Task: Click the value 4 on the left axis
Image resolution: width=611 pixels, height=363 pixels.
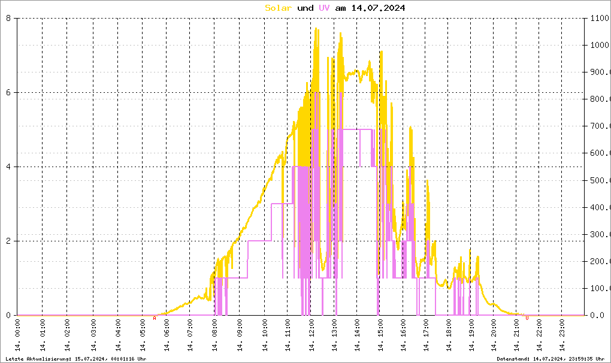Action: click(8, 167)
